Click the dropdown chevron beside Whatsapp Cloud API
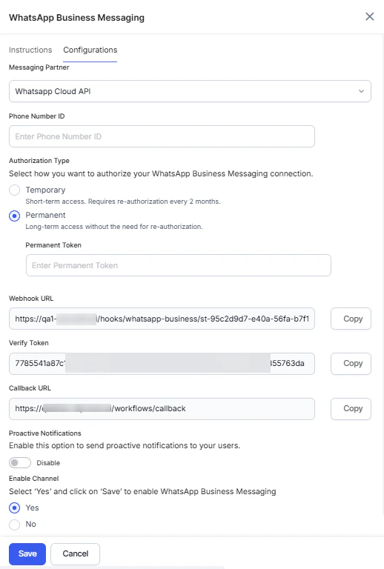This screenshot has height=569, width=384. tap(361, 91)
